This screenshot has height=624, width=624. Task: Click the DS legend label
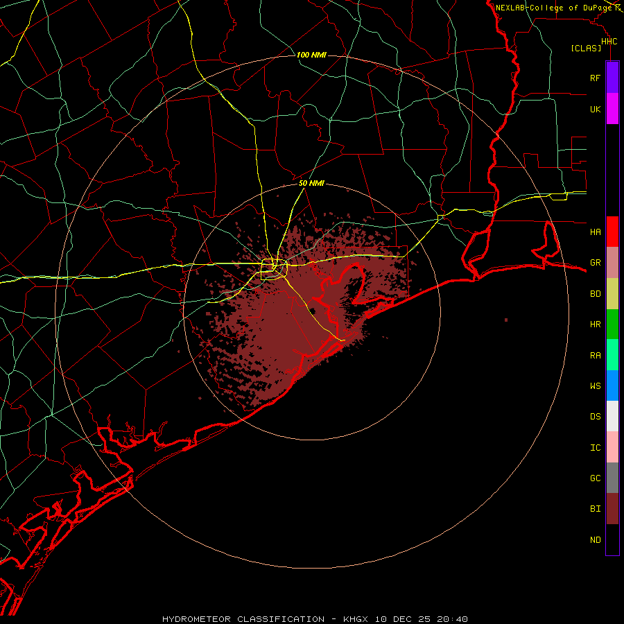click(595, 417)
